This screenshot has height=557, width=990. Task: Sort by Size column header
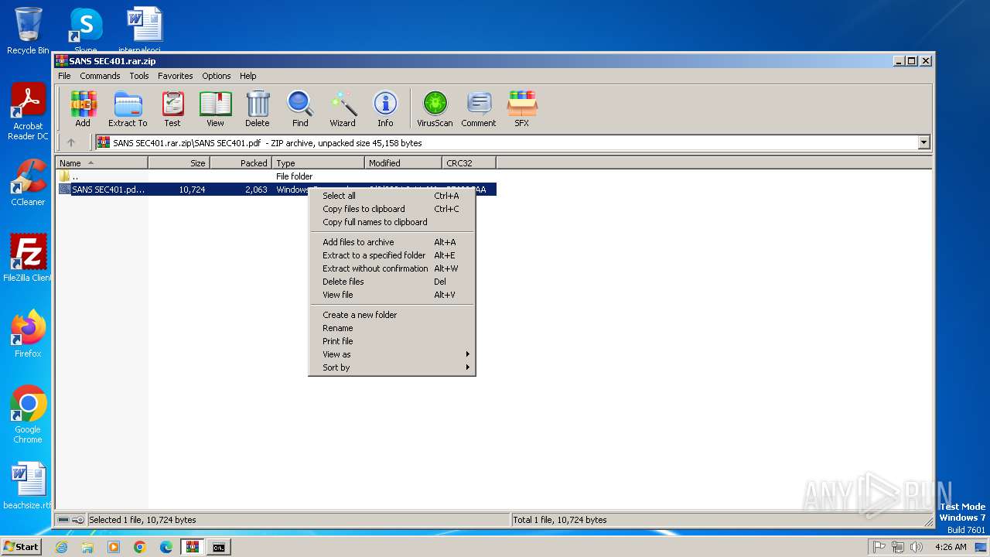(179, 163)
